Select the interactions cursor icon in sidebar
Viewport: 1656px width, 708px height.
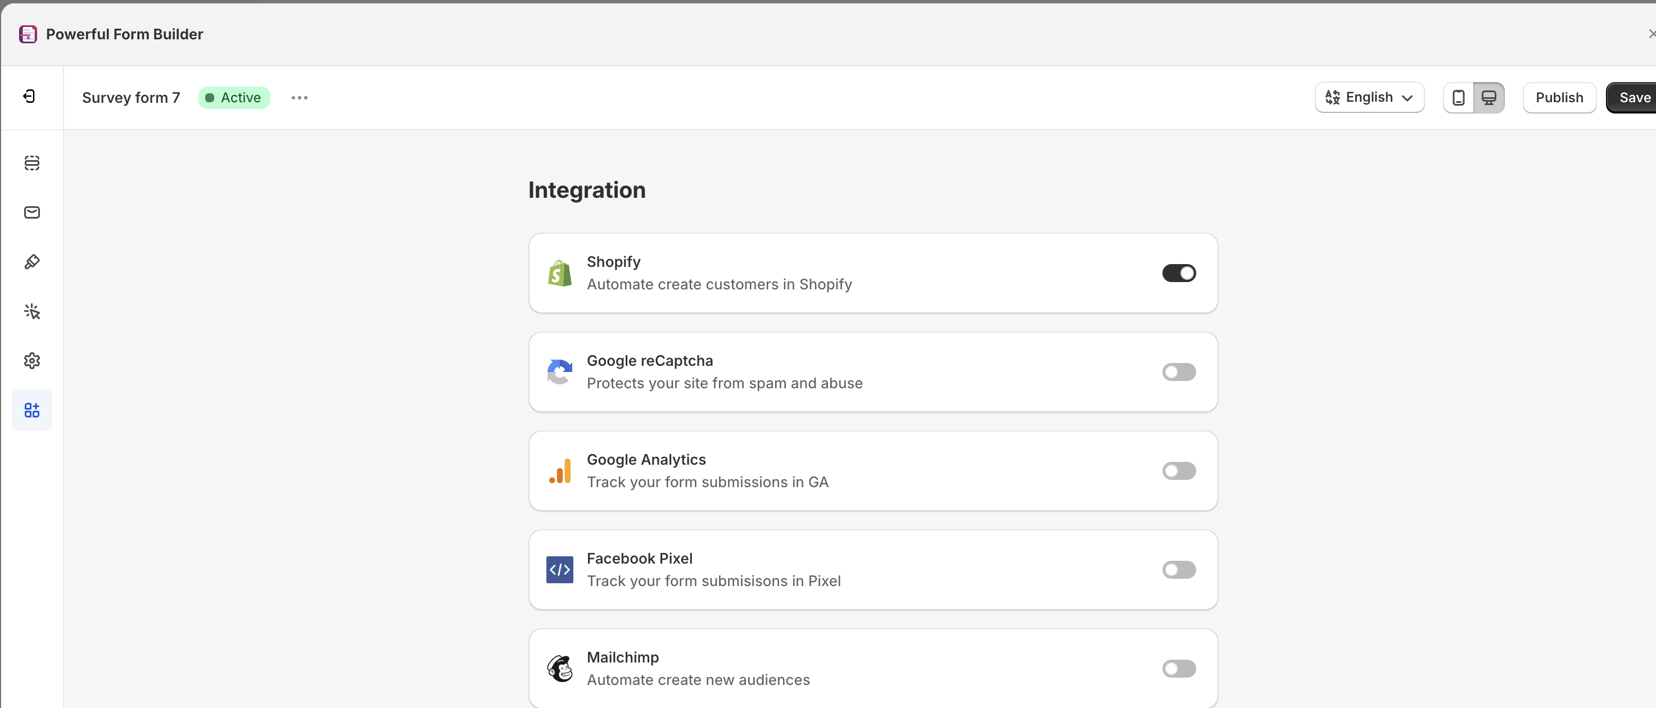(31, 311)
